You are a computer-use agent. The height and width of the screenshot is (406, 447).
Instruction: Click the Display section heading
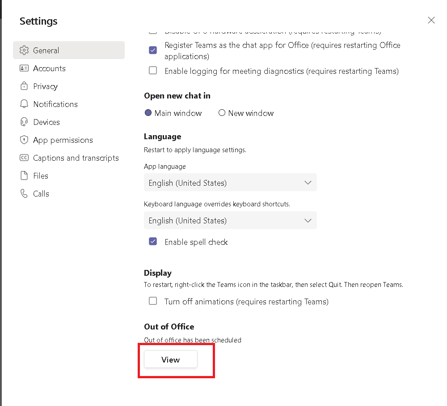(158, 273)
